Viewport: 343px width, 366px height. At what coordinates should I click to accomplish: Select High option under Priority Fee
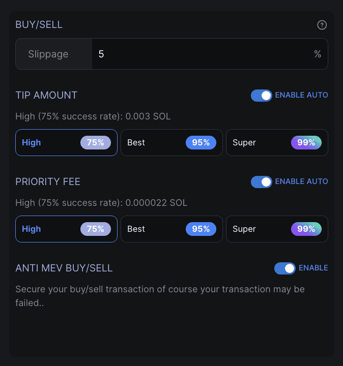point(66,229)
